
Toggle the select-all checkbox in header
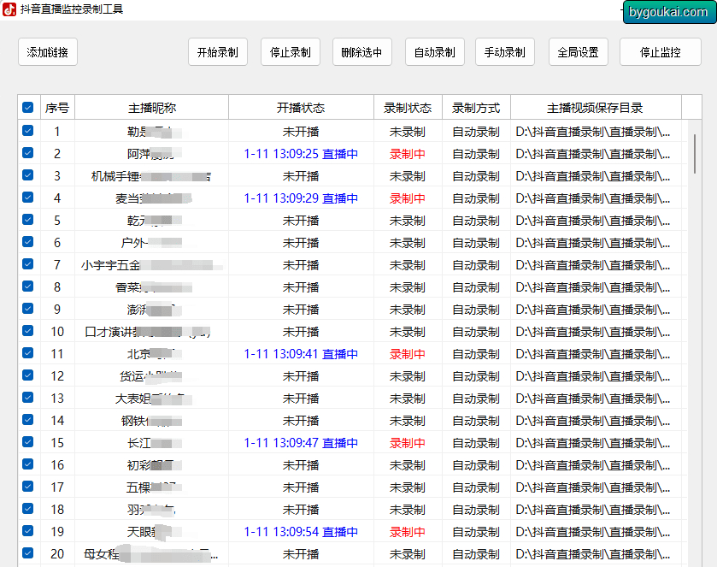coord(28,108)
